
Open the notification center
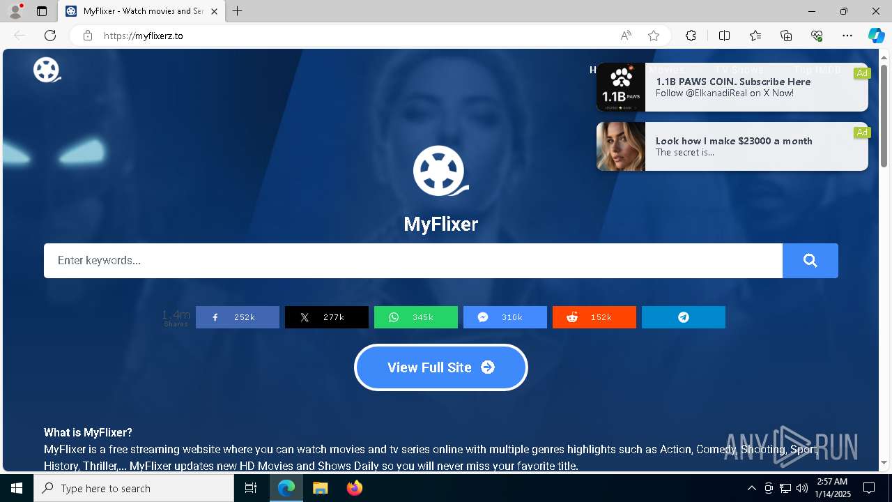click(x=869, y=488)
